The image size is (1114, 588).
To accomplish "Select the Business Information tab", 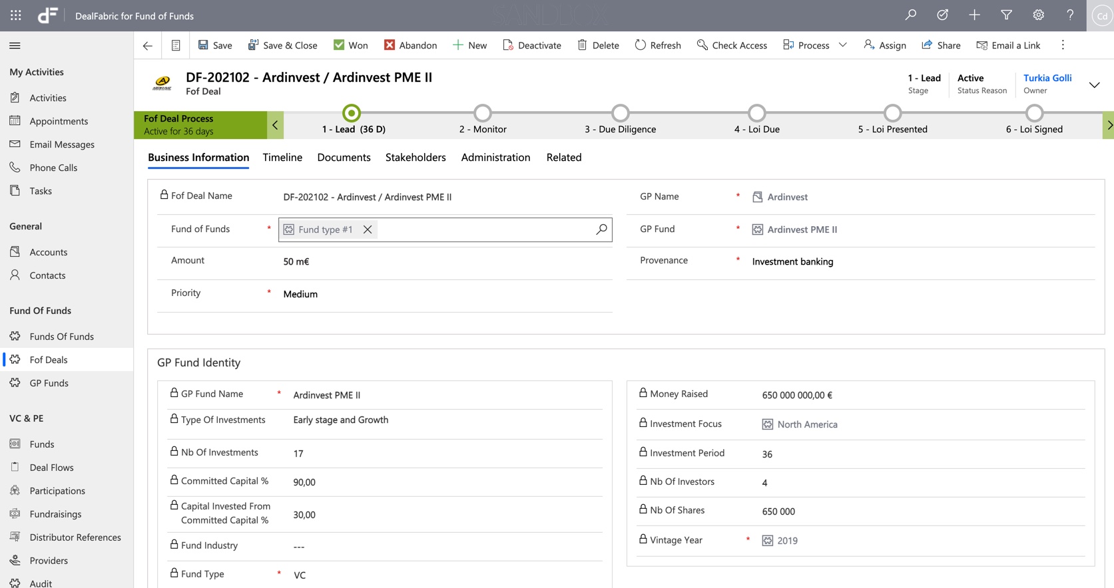I will tap(198, 158).
